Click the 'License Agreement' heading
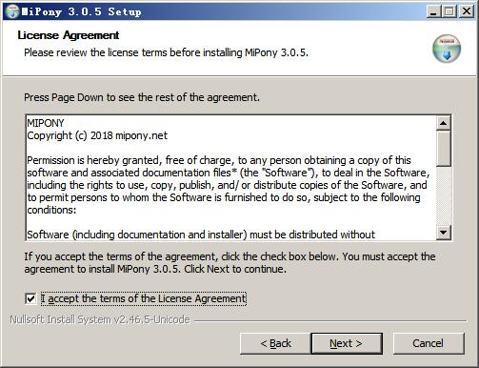This screenshot has width=479, height=368. (x=69, y=35)
